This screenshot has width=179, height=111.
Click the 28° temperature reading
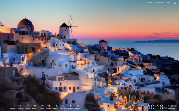[173, 106]
